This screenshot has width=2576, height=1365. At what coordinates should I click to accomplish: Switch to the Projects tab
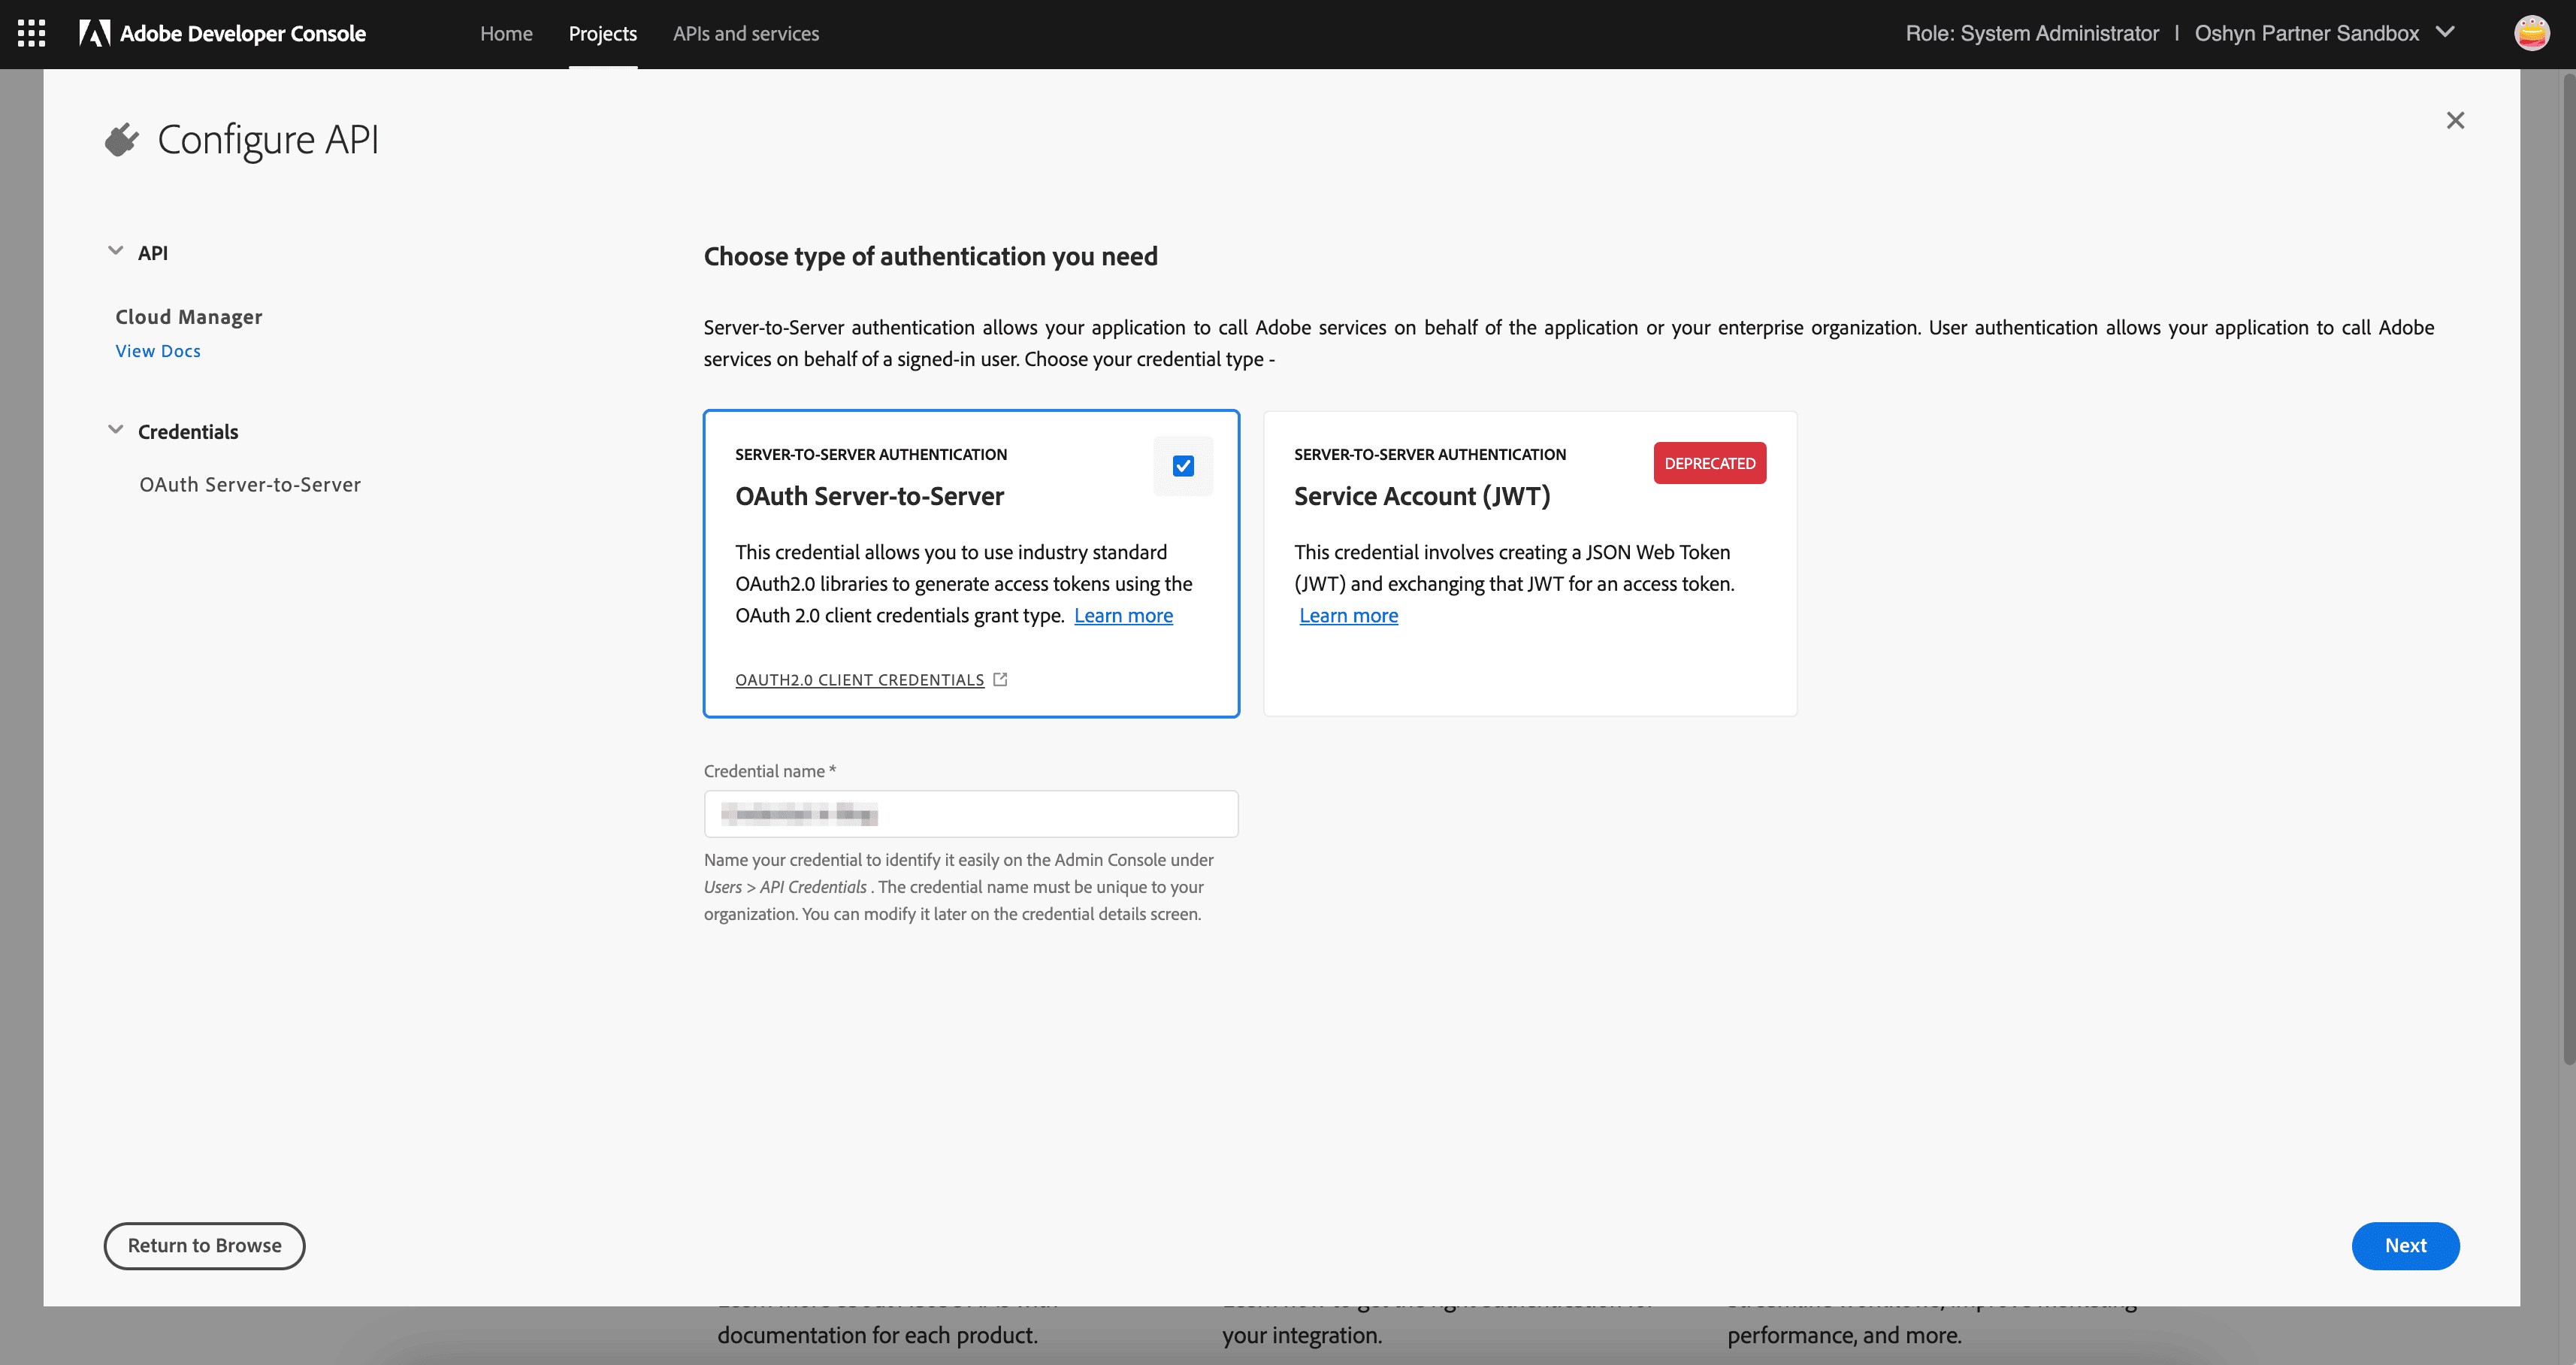[x=603, y=33]
